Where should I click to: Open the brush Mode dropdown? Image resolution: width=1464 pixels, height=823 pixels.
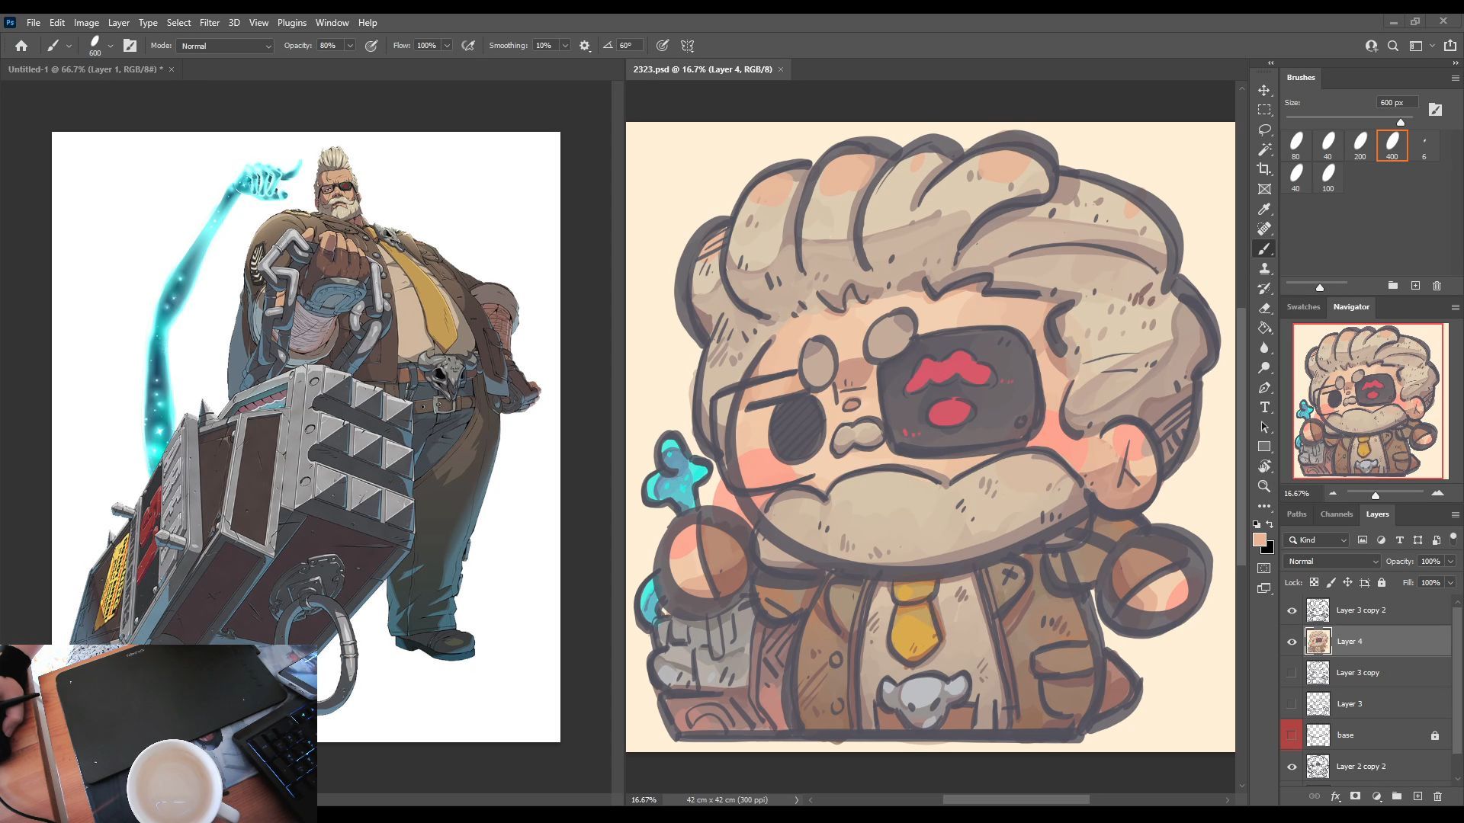[x=225, y=46]
